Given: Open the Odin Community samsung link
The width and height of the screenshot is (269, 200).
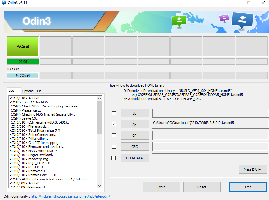Looking at the screenshot, I should [70, 196].
